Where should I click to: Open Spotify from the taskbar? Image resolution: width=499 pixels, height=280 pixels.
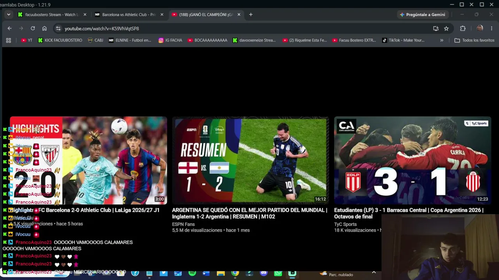pos(192,273)
